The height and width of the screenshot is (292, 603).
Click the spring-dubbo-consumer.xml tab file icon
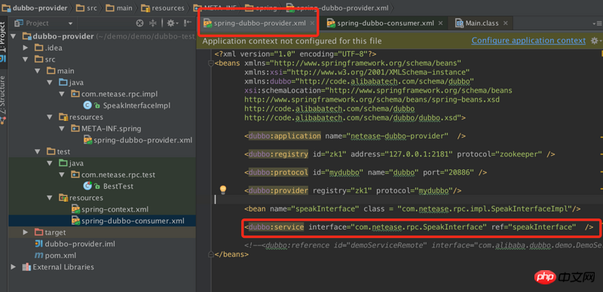tap(331, 23)
